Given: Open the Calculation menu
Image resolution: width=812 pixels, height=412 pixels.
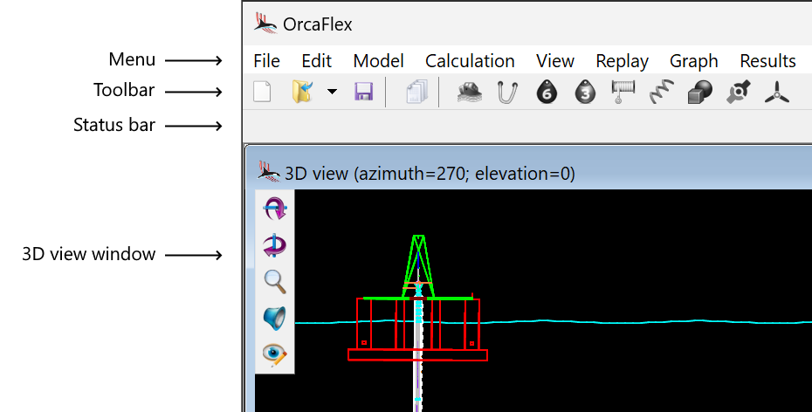Looking at the screenshot, I should (470, 61).
